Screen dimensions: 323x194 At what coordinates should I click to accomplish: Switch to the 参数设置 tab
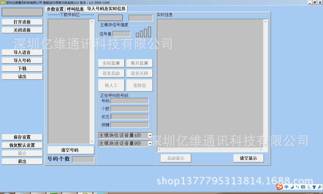[x=55, y=9]
